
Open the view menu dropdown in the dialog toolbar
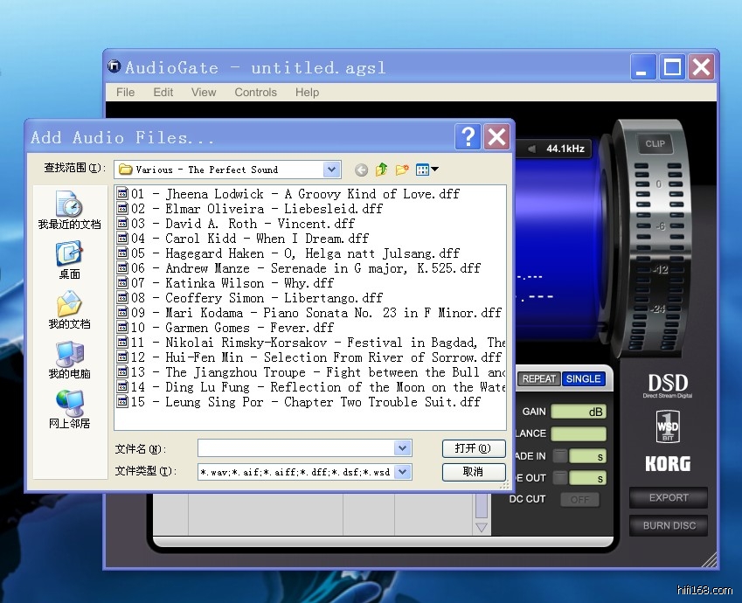tap(427, 170)
